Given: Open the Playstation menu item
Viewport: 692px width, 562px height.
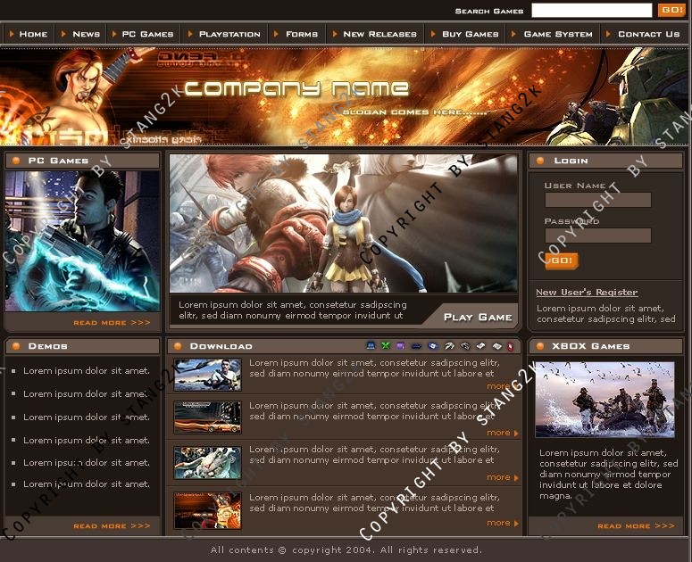Looking at the screenshot, I should 229,34.
